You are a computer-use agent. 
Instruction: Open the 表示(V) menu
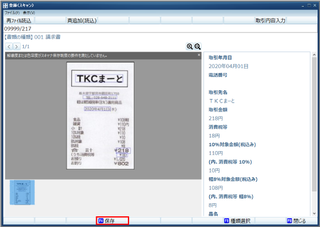29,13
